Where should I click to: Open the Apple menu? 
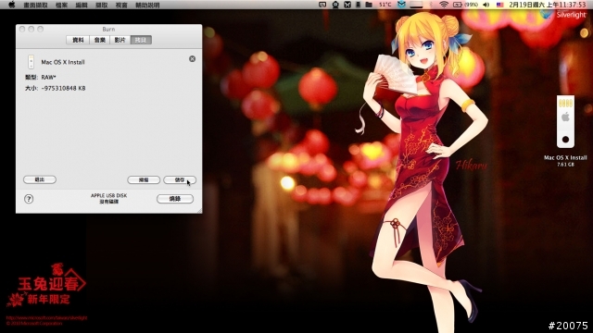coord(12,5)
